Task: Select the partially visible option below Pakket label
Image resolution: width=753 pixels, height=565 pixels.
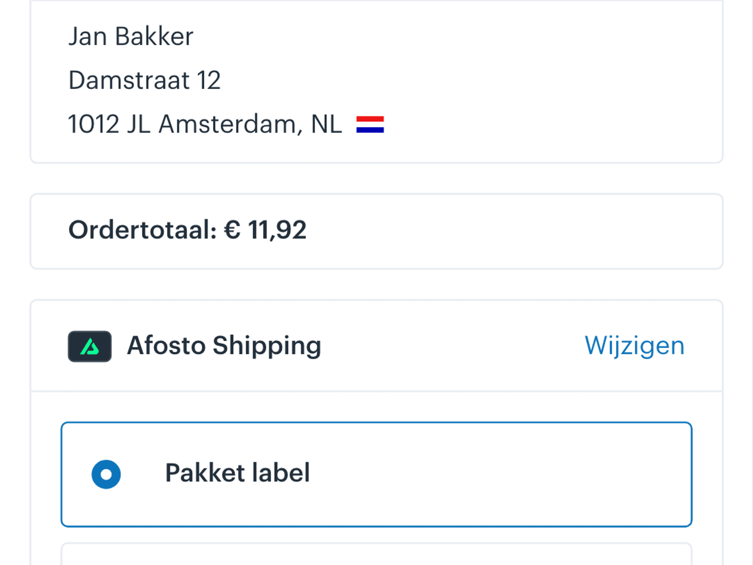Action: (376, 554)
